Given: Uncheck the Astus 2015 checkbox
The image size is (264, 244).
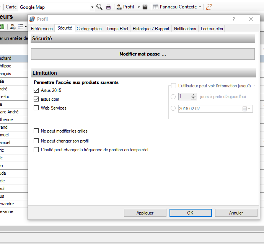Looking at the screenshot, I should coord(36,90).
